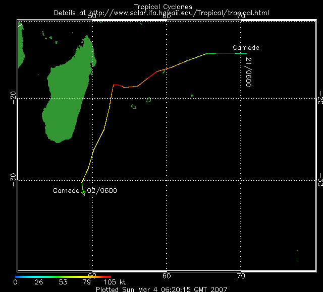Click the Gamede 02/0600 end label

click(85, 191)
